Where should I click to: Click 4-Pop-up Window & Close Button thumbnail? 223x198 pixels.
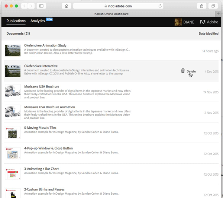click(x=13, y=153)
